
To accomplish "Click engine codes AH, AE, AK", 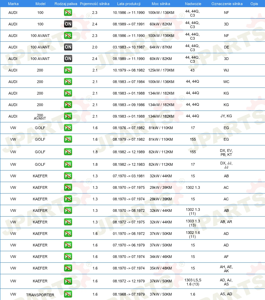I will click(226, 269).
